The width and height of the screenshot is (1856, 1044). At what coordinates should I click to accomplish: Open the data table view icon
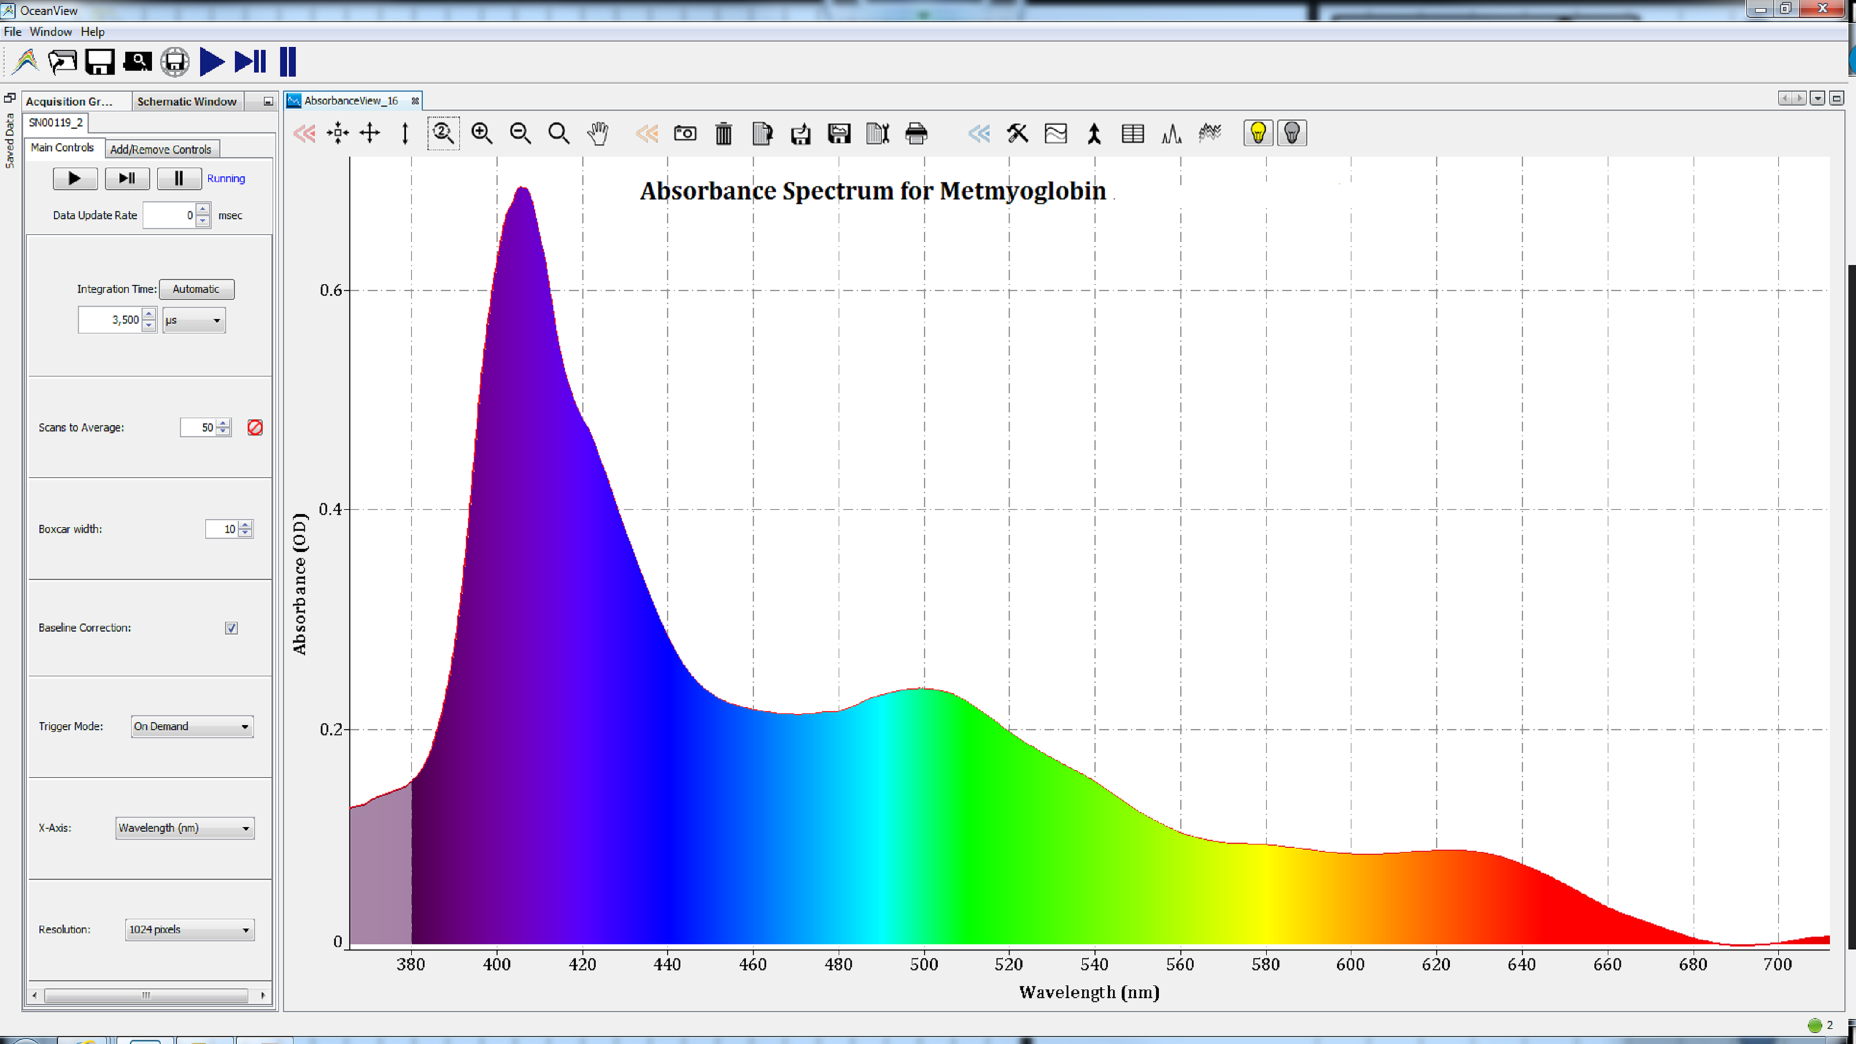click(1133, 134)
